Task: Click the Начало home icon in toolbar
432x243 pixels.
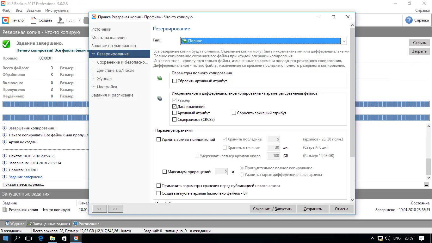Action: tap(5, 20)
